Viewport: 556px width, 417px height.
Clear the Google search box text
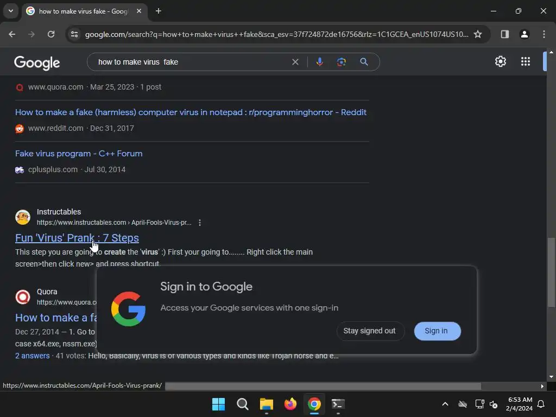(x=295, y=62)
